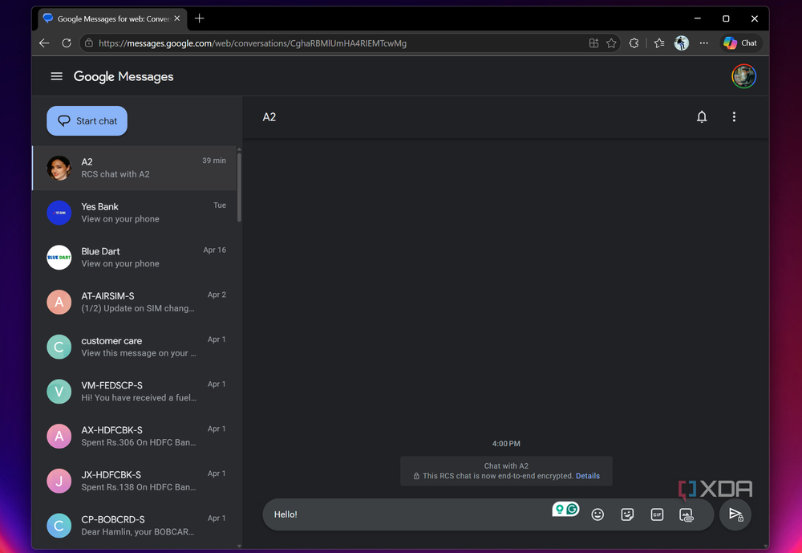Open the Blue Dart conversation

[x=135, y=258]
